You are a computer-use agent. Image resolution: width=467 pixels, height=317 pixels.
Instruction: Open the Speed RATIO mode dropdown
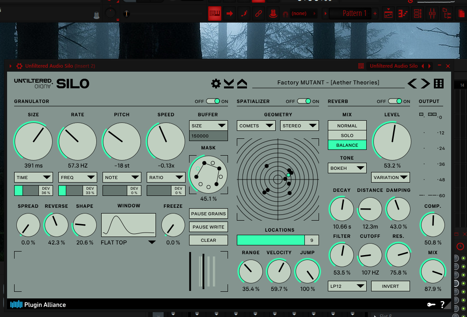point(166,177)
